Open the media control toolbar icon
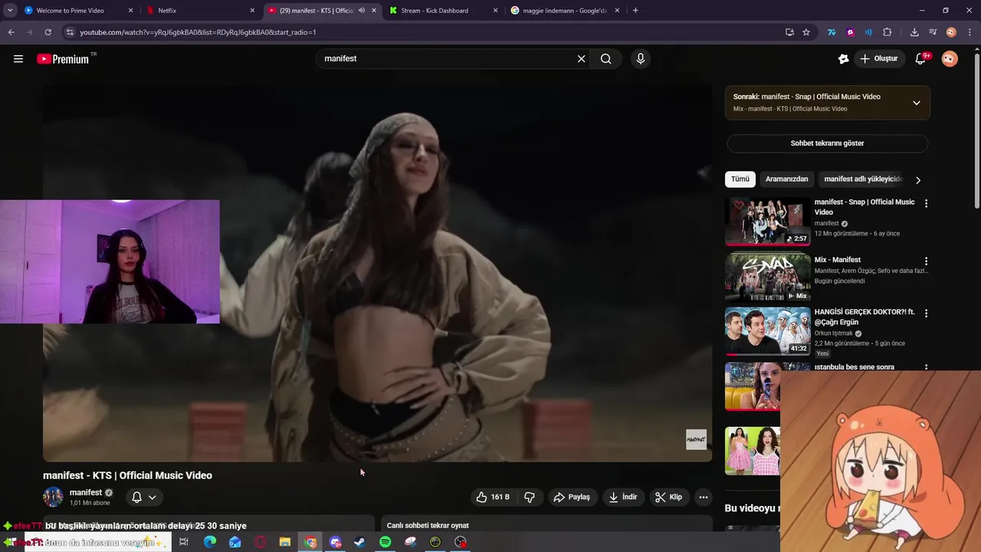This screenshot has width=981, height=552. [933, 32]
